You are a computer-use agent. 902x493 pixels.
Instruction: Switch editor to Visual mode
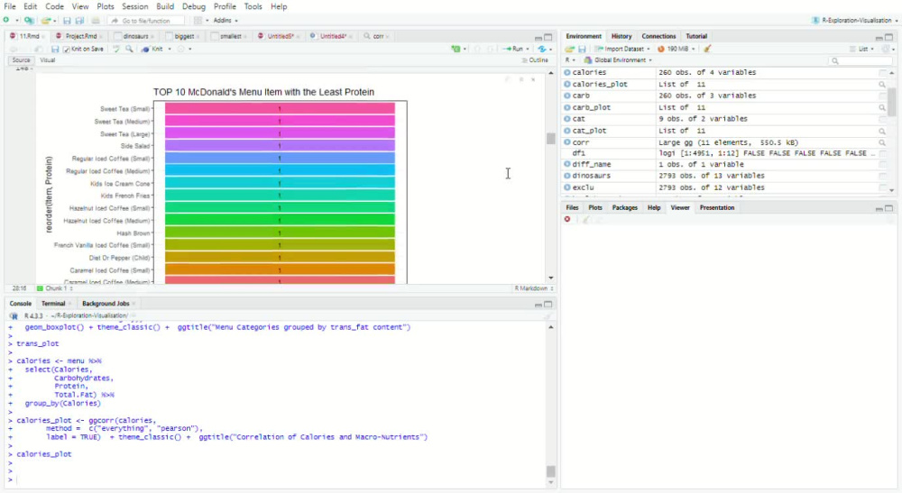coord(48,60)
